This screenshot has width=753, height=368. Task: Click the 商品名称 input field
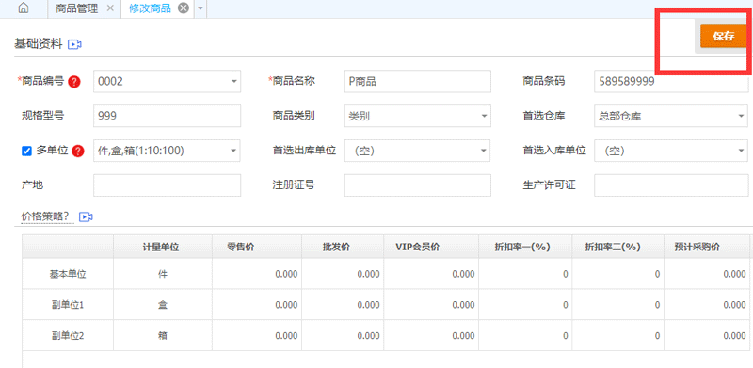click(418, 82)
